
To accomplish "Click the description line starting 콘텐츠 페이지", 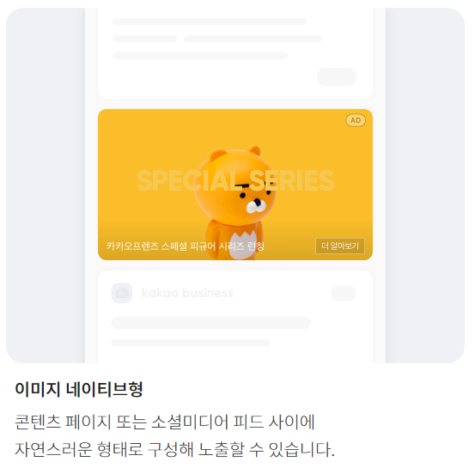I will point(165,422).
